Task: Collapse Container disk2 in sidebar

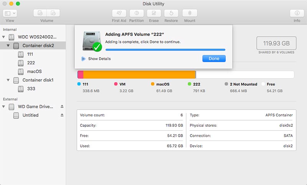Action: (x=8, y=46)
